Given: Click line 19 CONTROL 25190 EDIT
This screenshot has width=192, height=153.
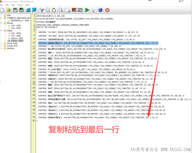Looking at the screenshot, I should 102,72.
